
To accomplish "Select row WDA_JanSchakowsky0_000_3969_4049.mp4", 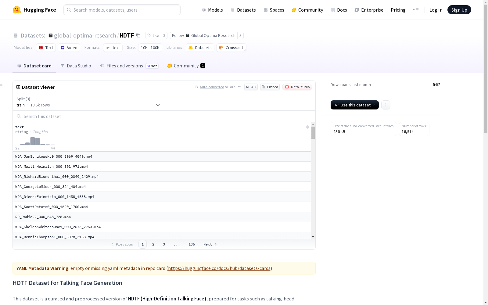I will tap(162, 156).
